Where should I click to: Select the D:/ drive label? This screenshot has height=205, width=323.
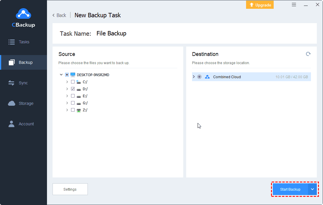(x=85, y=89)
